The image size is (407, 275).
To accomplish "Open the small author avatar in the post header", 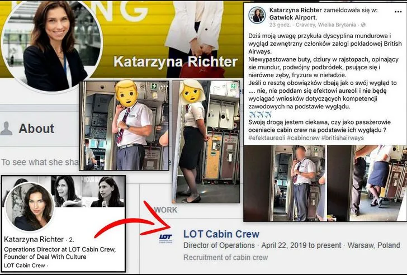I will point(257,15).
